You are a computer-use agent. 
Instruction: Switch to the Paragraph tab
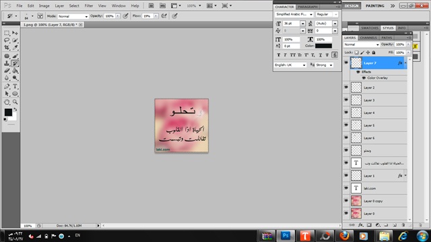click(x=308, y=7)
